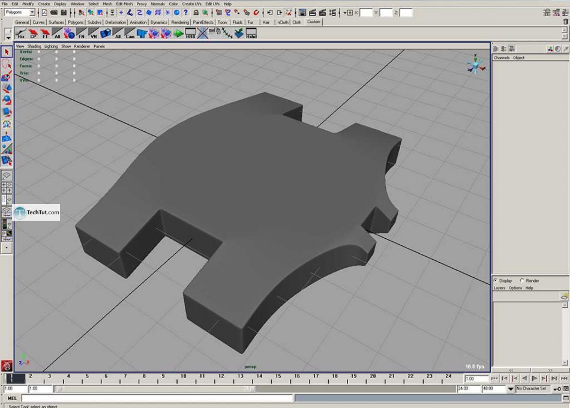Viewport: 570px width, 408px height.
Task: Open the Layers menu in layer editor
Action: click(499, 287)
